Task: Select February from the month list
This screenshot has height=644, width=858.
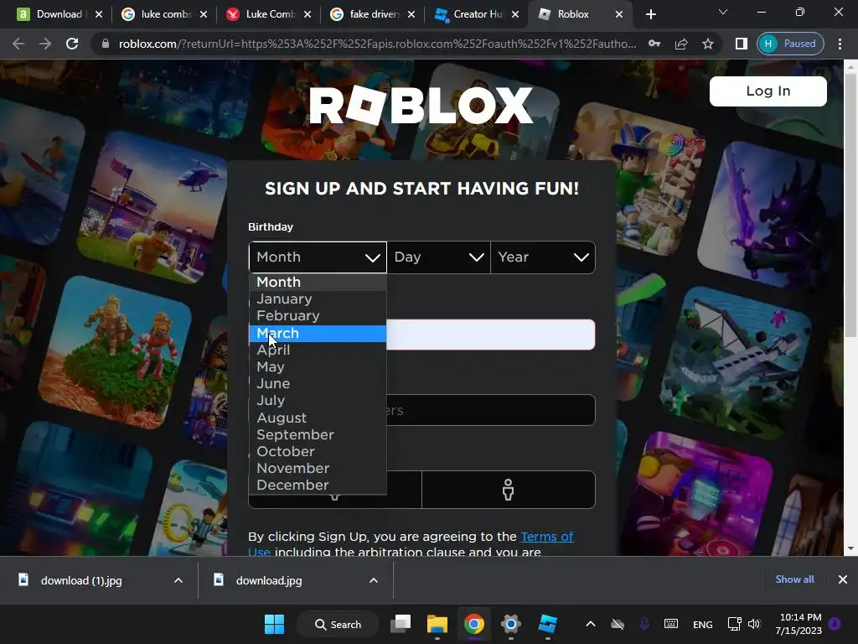Action: 318,316
